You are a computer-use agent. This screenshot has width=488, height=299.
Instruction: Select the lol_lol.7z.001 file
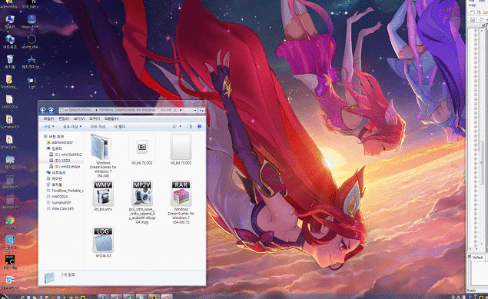tap(142, 150)
